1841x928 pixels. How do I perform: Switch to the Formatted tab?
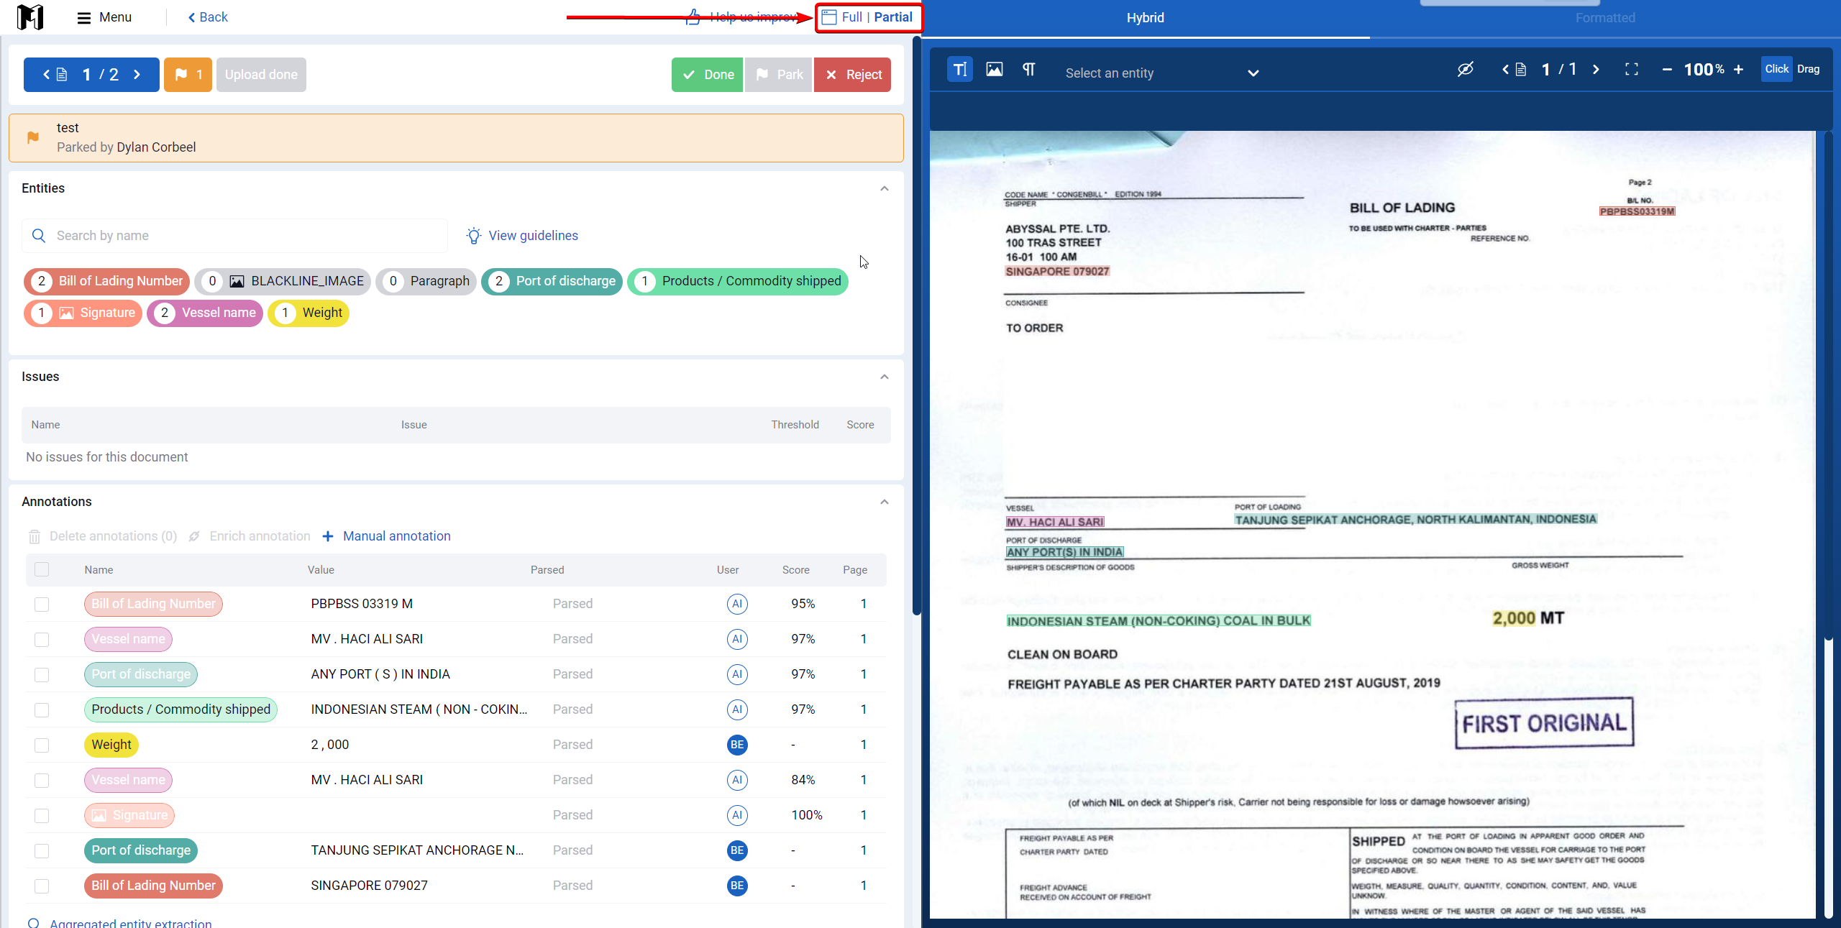(x=1604, y=18)
